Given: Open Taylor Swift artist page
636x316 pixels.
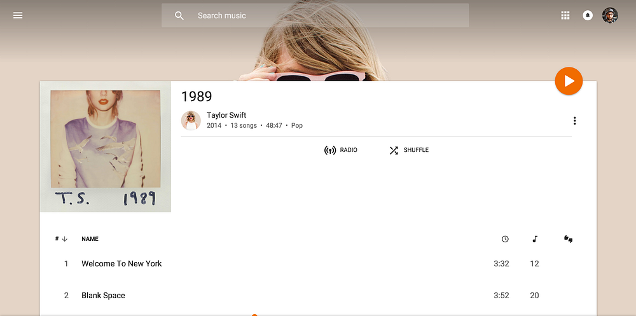Looking at the screenshot, I should coord(226,115).
